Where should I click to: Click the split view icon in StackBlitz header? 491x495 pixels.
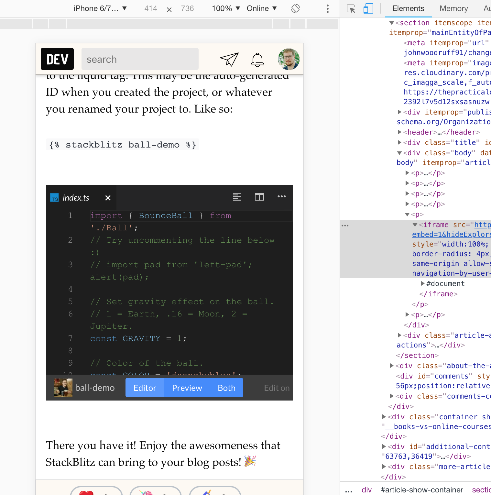pos(259,197)
